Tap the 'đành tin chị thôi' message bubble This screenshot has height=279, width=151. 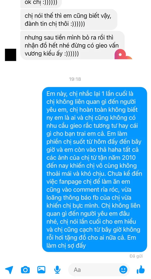point(69,20)
